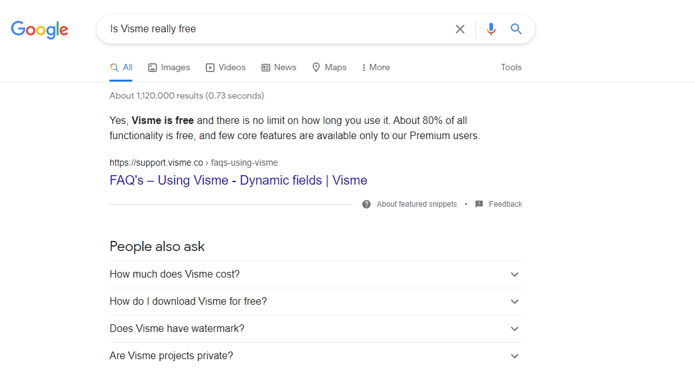Start voice search with microphone icon
This screenshot has width=695, height=368.
pyautogui.click(x=491, y=29)
